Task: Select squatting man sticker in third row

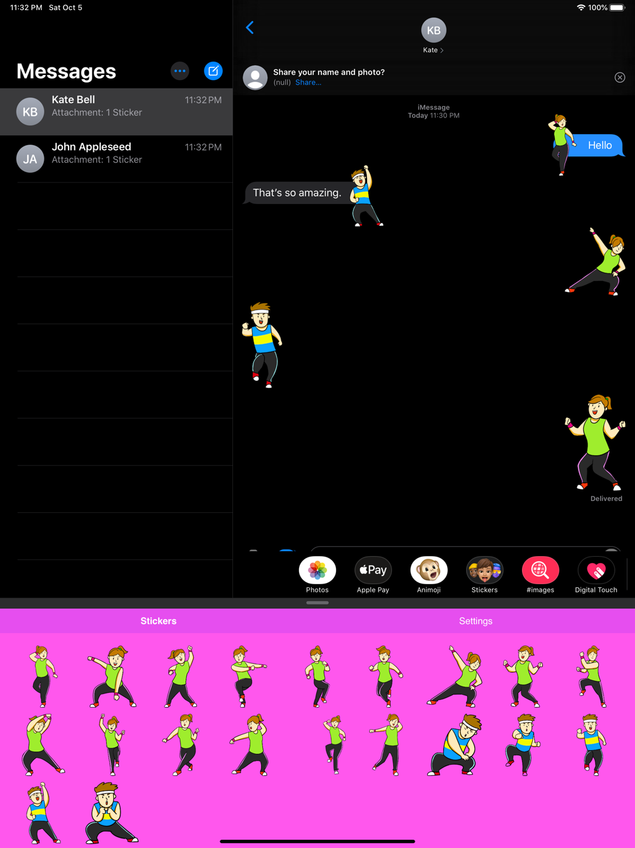Action: pyautogui.click(x=111, y=813)
